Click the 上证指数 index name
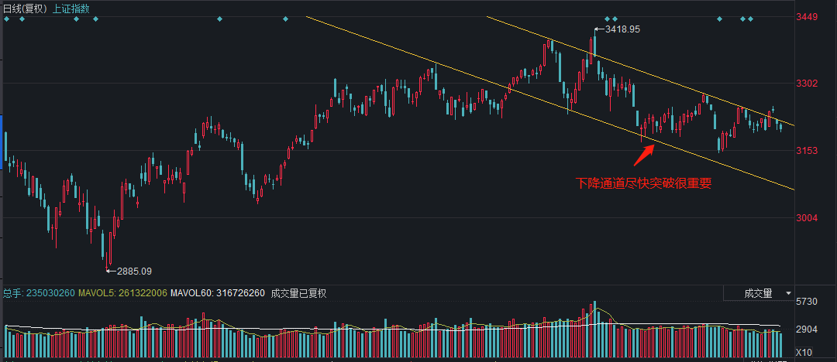 pyautogui.click(x=71, y=8)
